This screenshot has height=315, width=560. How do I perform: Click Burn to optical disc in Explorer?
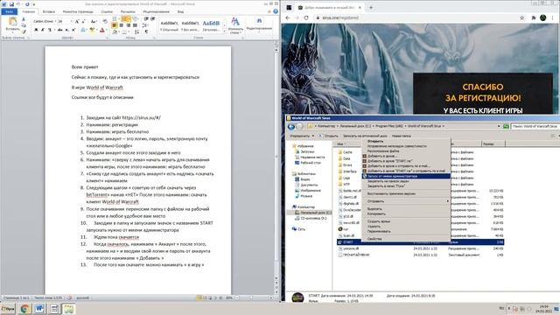[x=365, y=136]
